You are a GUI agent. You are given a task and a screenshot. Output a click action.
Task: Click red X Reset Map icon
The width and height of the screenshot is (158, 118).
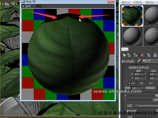coord(142,55)
